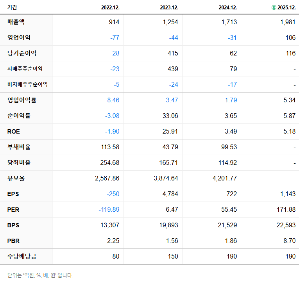This screenshot has width=299, height=282.
Task: Click the 주당배당금 row label
Action: pyautogui.click(x=22, y=256)
